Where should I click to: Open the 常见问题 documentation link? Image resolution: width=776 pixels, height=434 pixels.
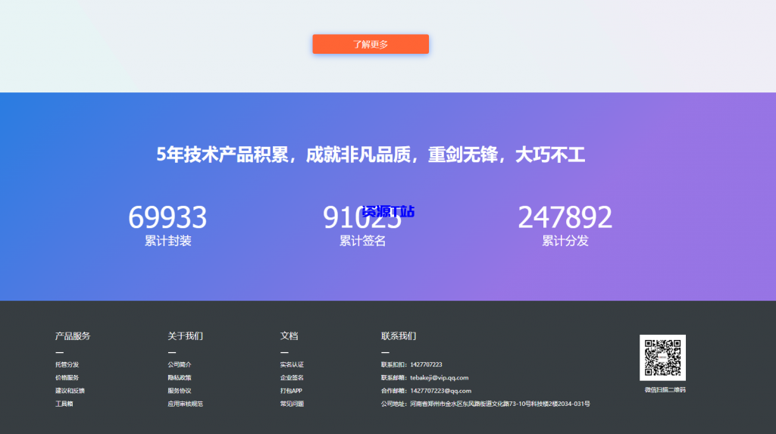click(292, 404)
